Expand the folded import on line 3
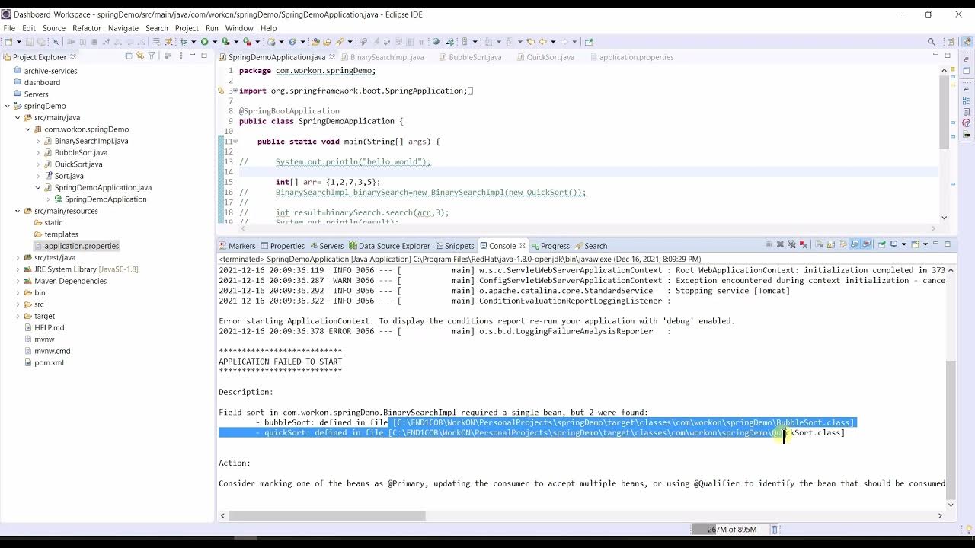The width and height of the screenshot is (975, 548). click(x=235, y=91)
